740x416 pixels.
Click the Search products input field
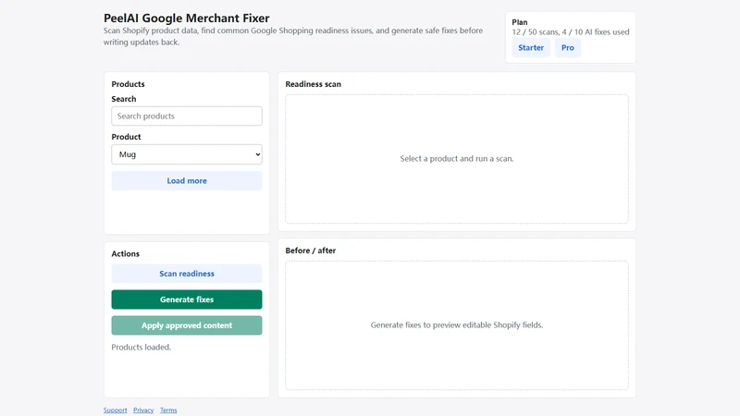(187, 116)
